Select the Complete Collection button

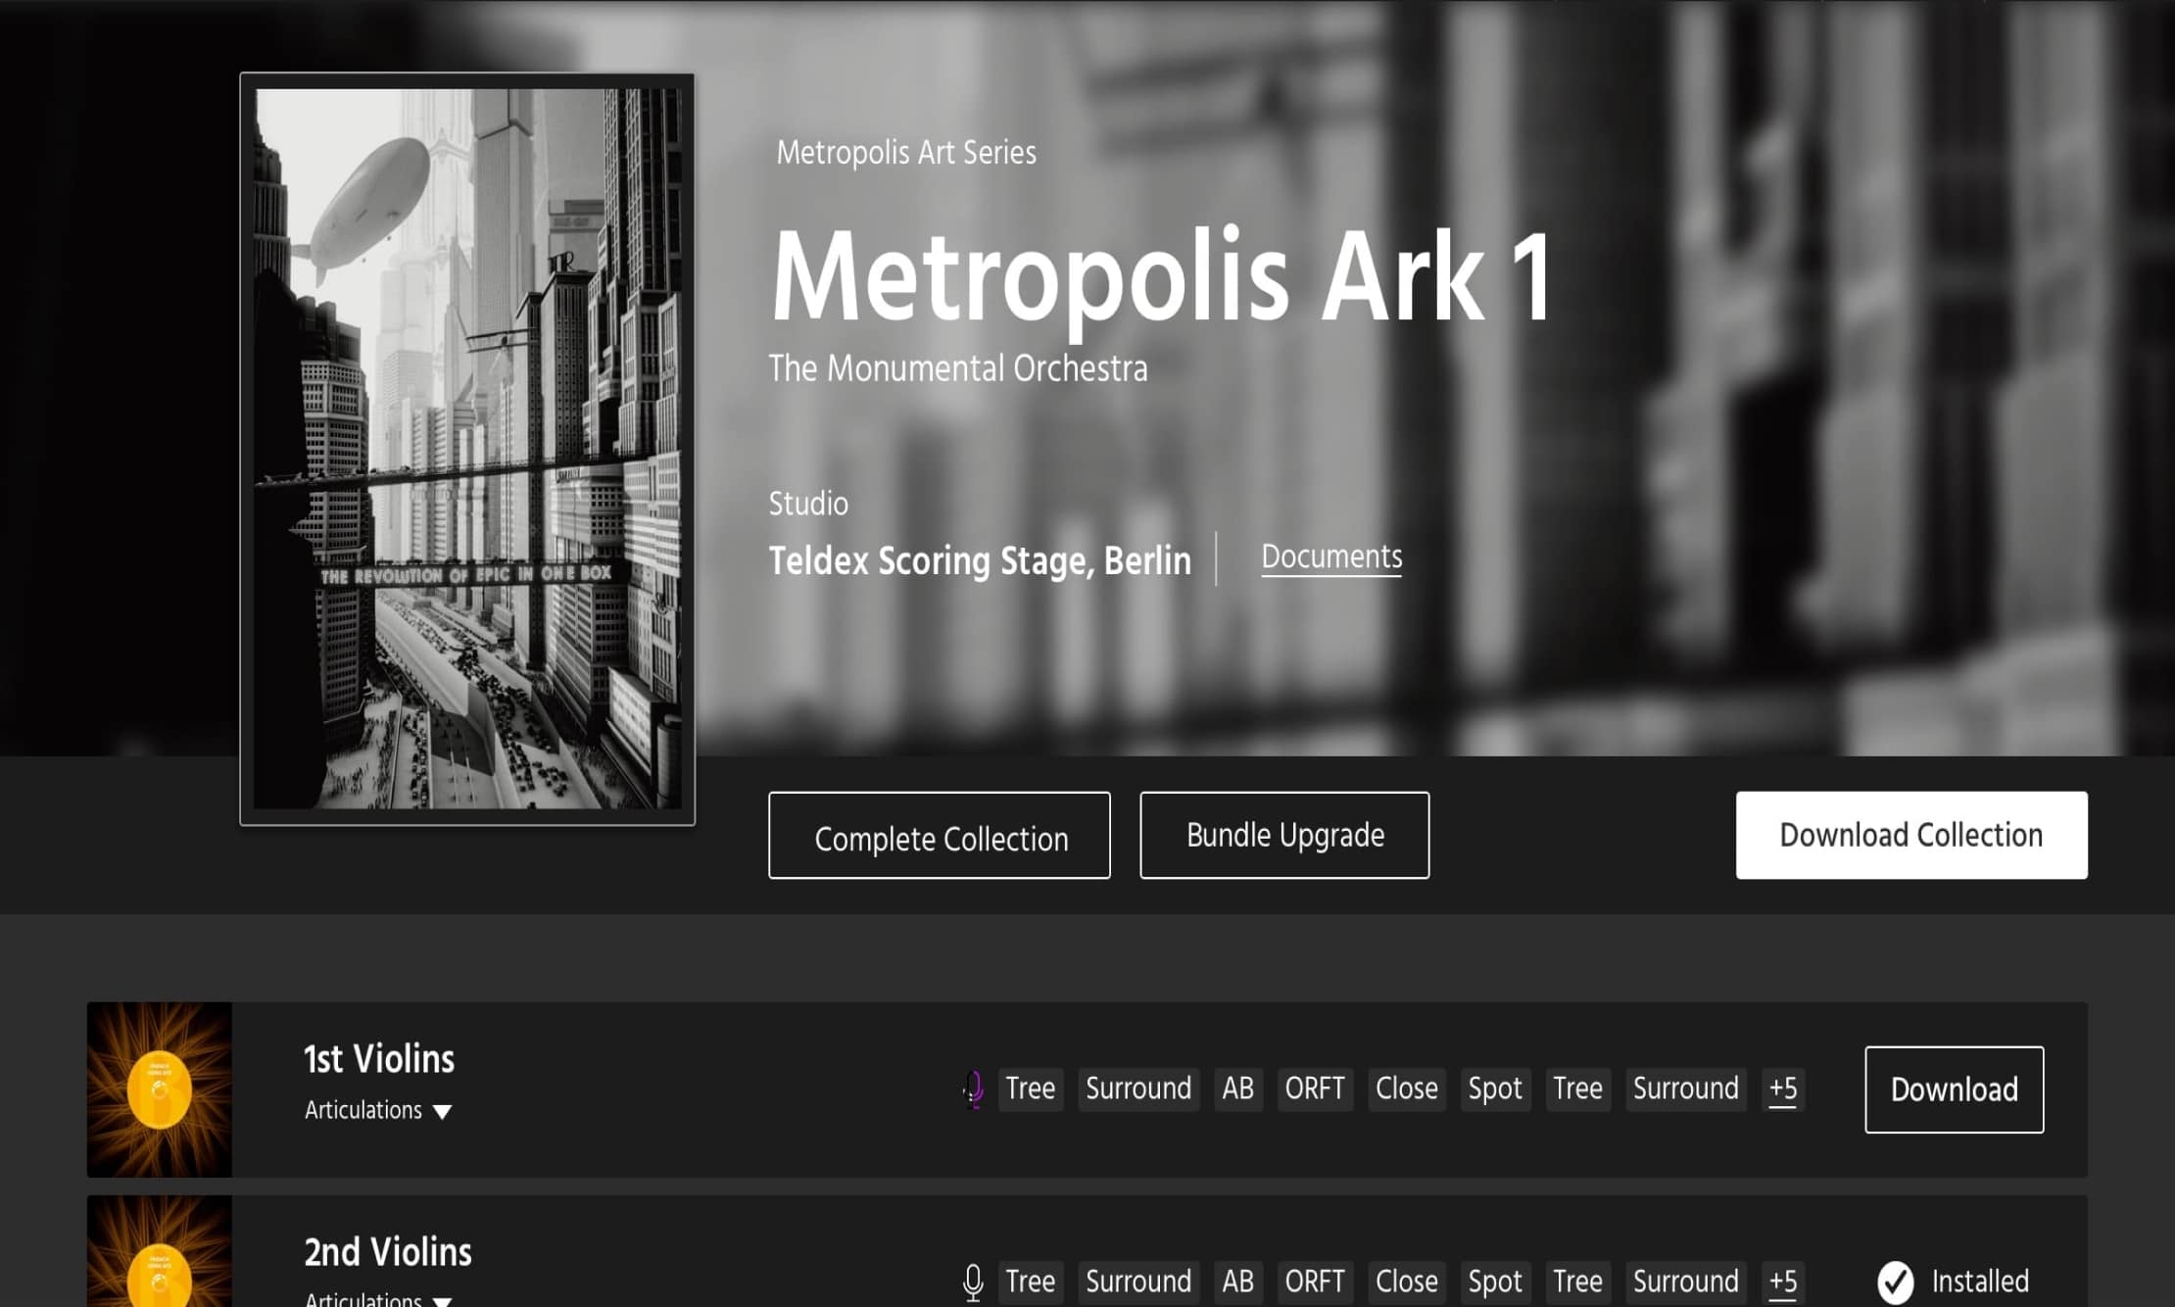[940, 836]
